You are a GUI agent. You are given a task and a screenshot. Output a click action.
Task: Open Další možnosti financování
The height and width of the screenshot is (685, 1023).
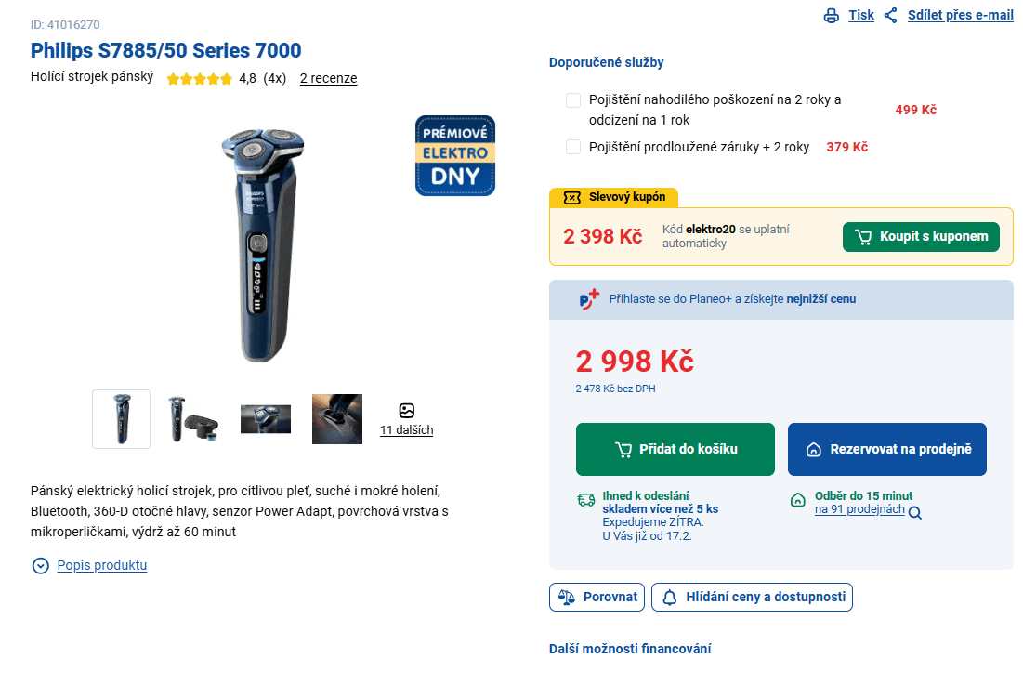628,648
